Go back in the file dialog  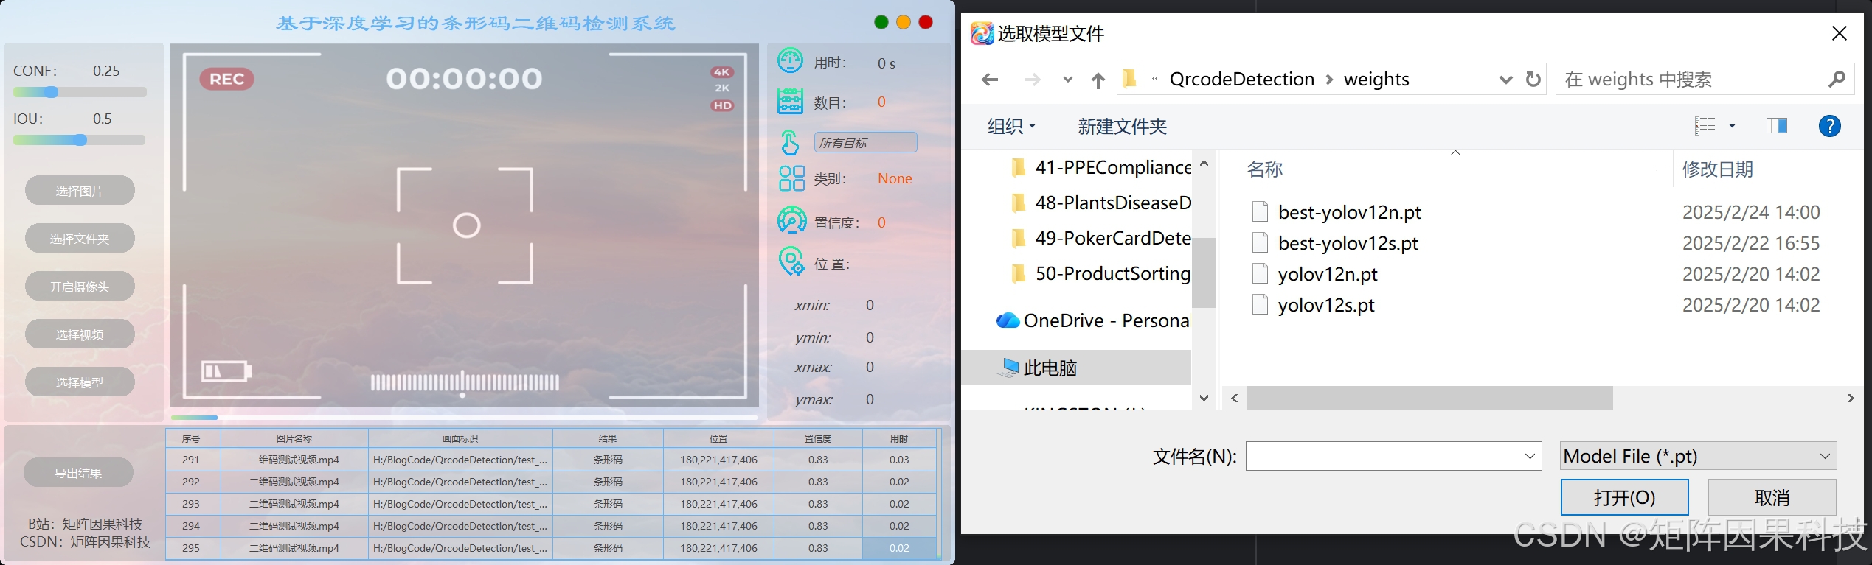[990, 80]
